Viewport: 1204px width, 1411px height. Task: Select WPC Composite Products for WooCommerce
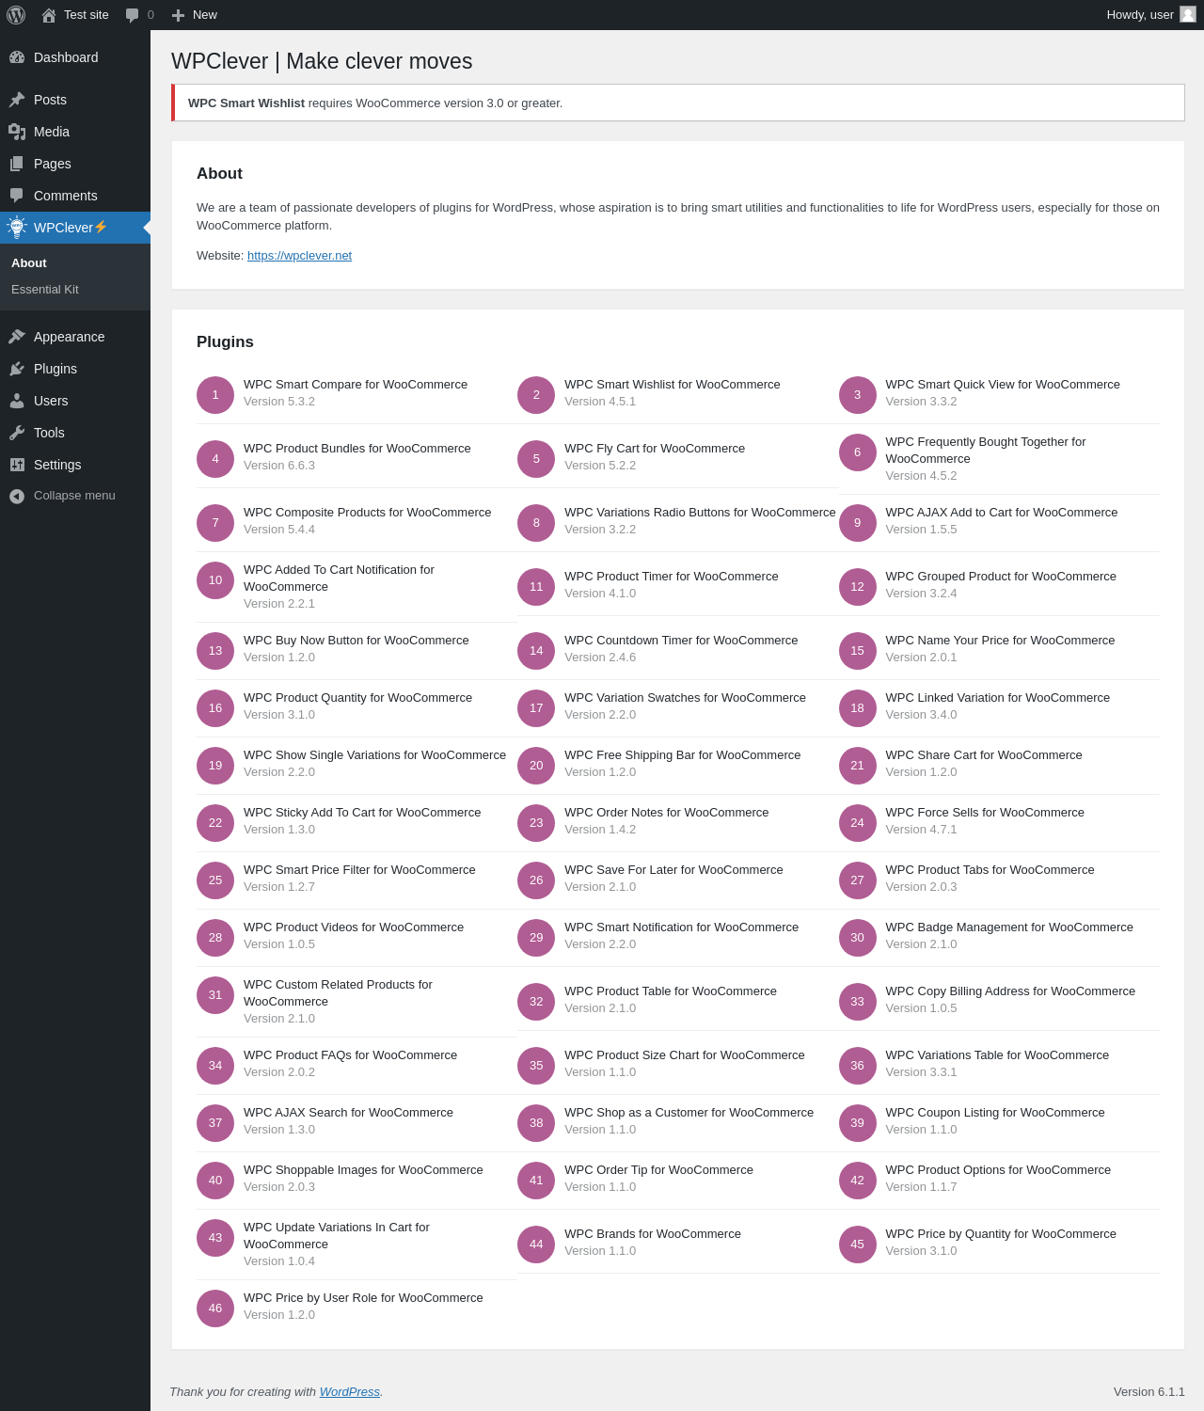pos(368,513)
